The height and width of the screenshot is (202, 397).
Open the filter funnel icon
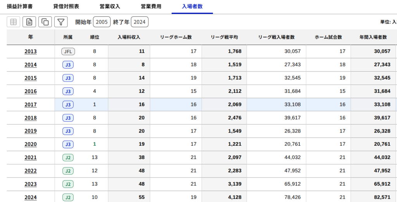click(x=61, y=22)
